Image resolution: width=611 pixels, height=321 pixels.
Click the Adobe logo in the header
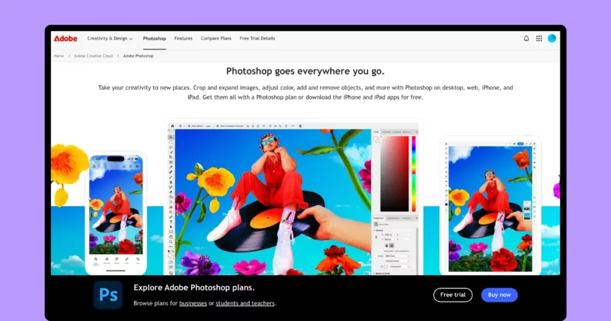66,39
